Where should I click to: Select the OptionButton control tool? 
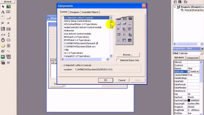pyautogui.click(x=9, y=23)
